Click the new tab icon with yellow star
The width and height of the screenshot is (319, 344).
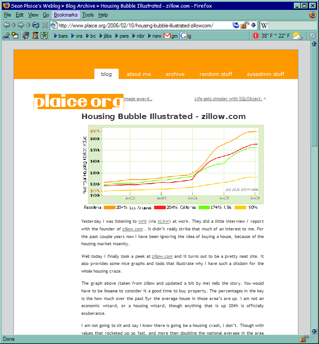pos(15,35)
